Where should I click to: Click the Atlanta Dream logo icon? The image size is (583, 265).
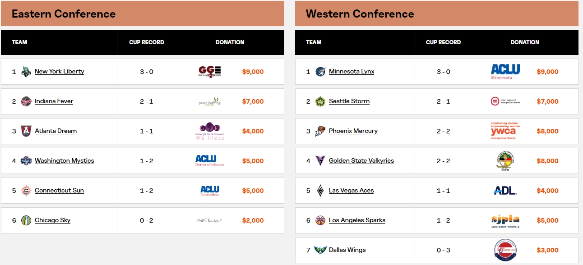point(26,131)
